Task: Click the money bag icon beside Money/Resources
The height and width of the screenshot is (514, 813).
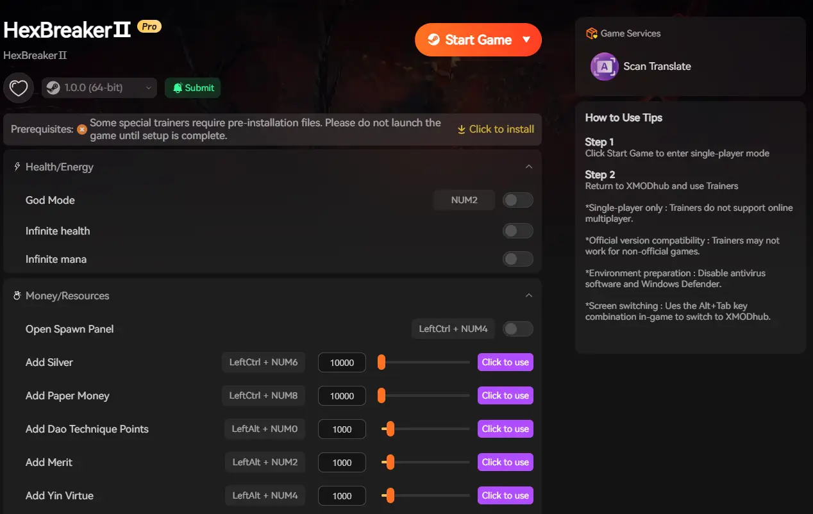Action: (x=17, y=295)
